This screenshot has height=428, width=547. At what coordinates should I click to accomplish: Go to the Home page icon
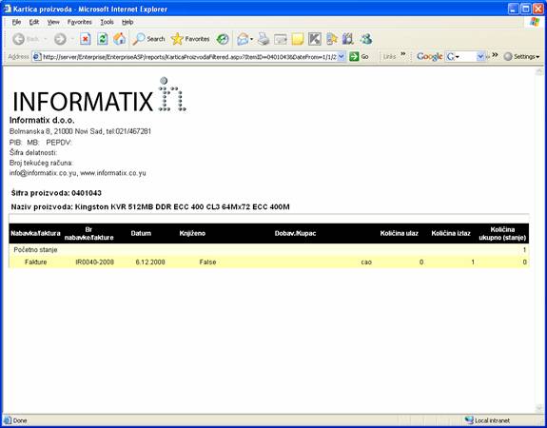coord(119,39)
